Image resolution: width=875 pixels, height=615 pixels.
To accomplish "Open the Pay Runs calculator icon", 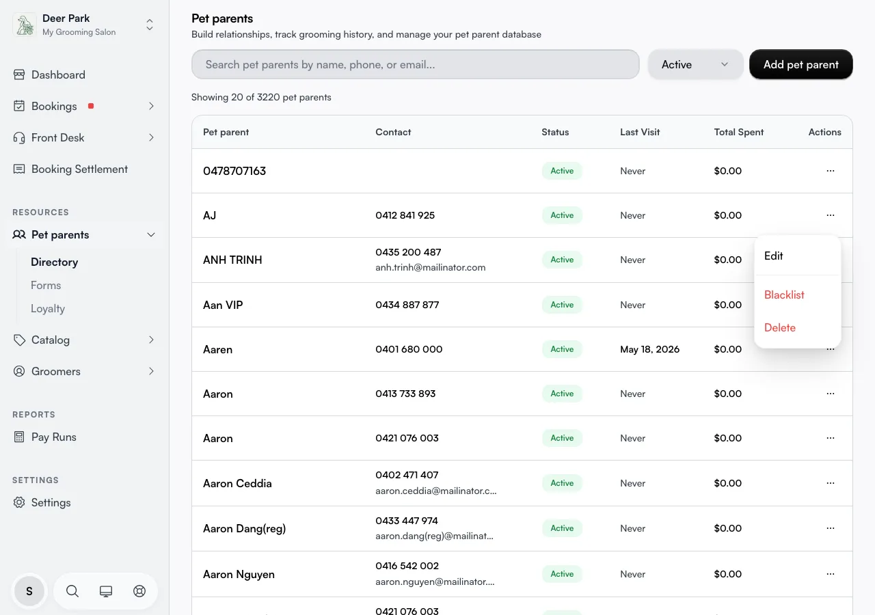I will tap(19, 437).
